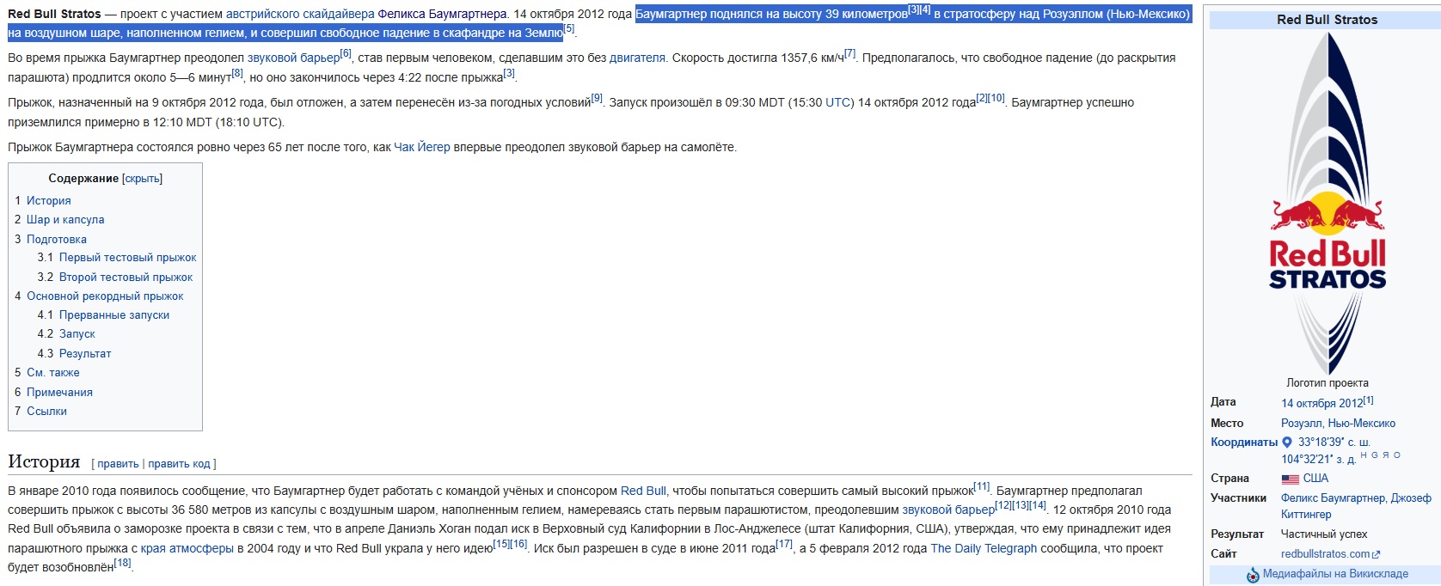Open subsection 4.2 Запуск
The height and width of the screenshot is (586, 1441).
tap(77, 334)
